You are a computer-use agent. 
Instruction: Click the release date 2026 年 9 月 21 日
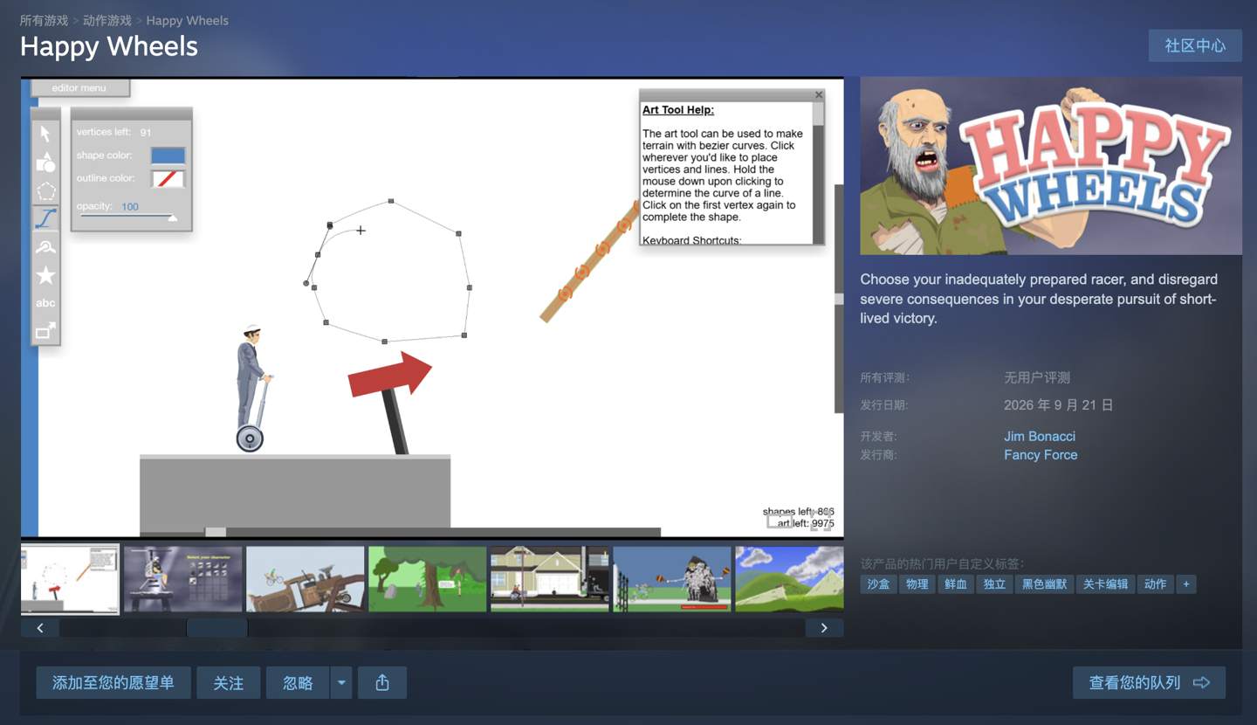[1058, 405]
